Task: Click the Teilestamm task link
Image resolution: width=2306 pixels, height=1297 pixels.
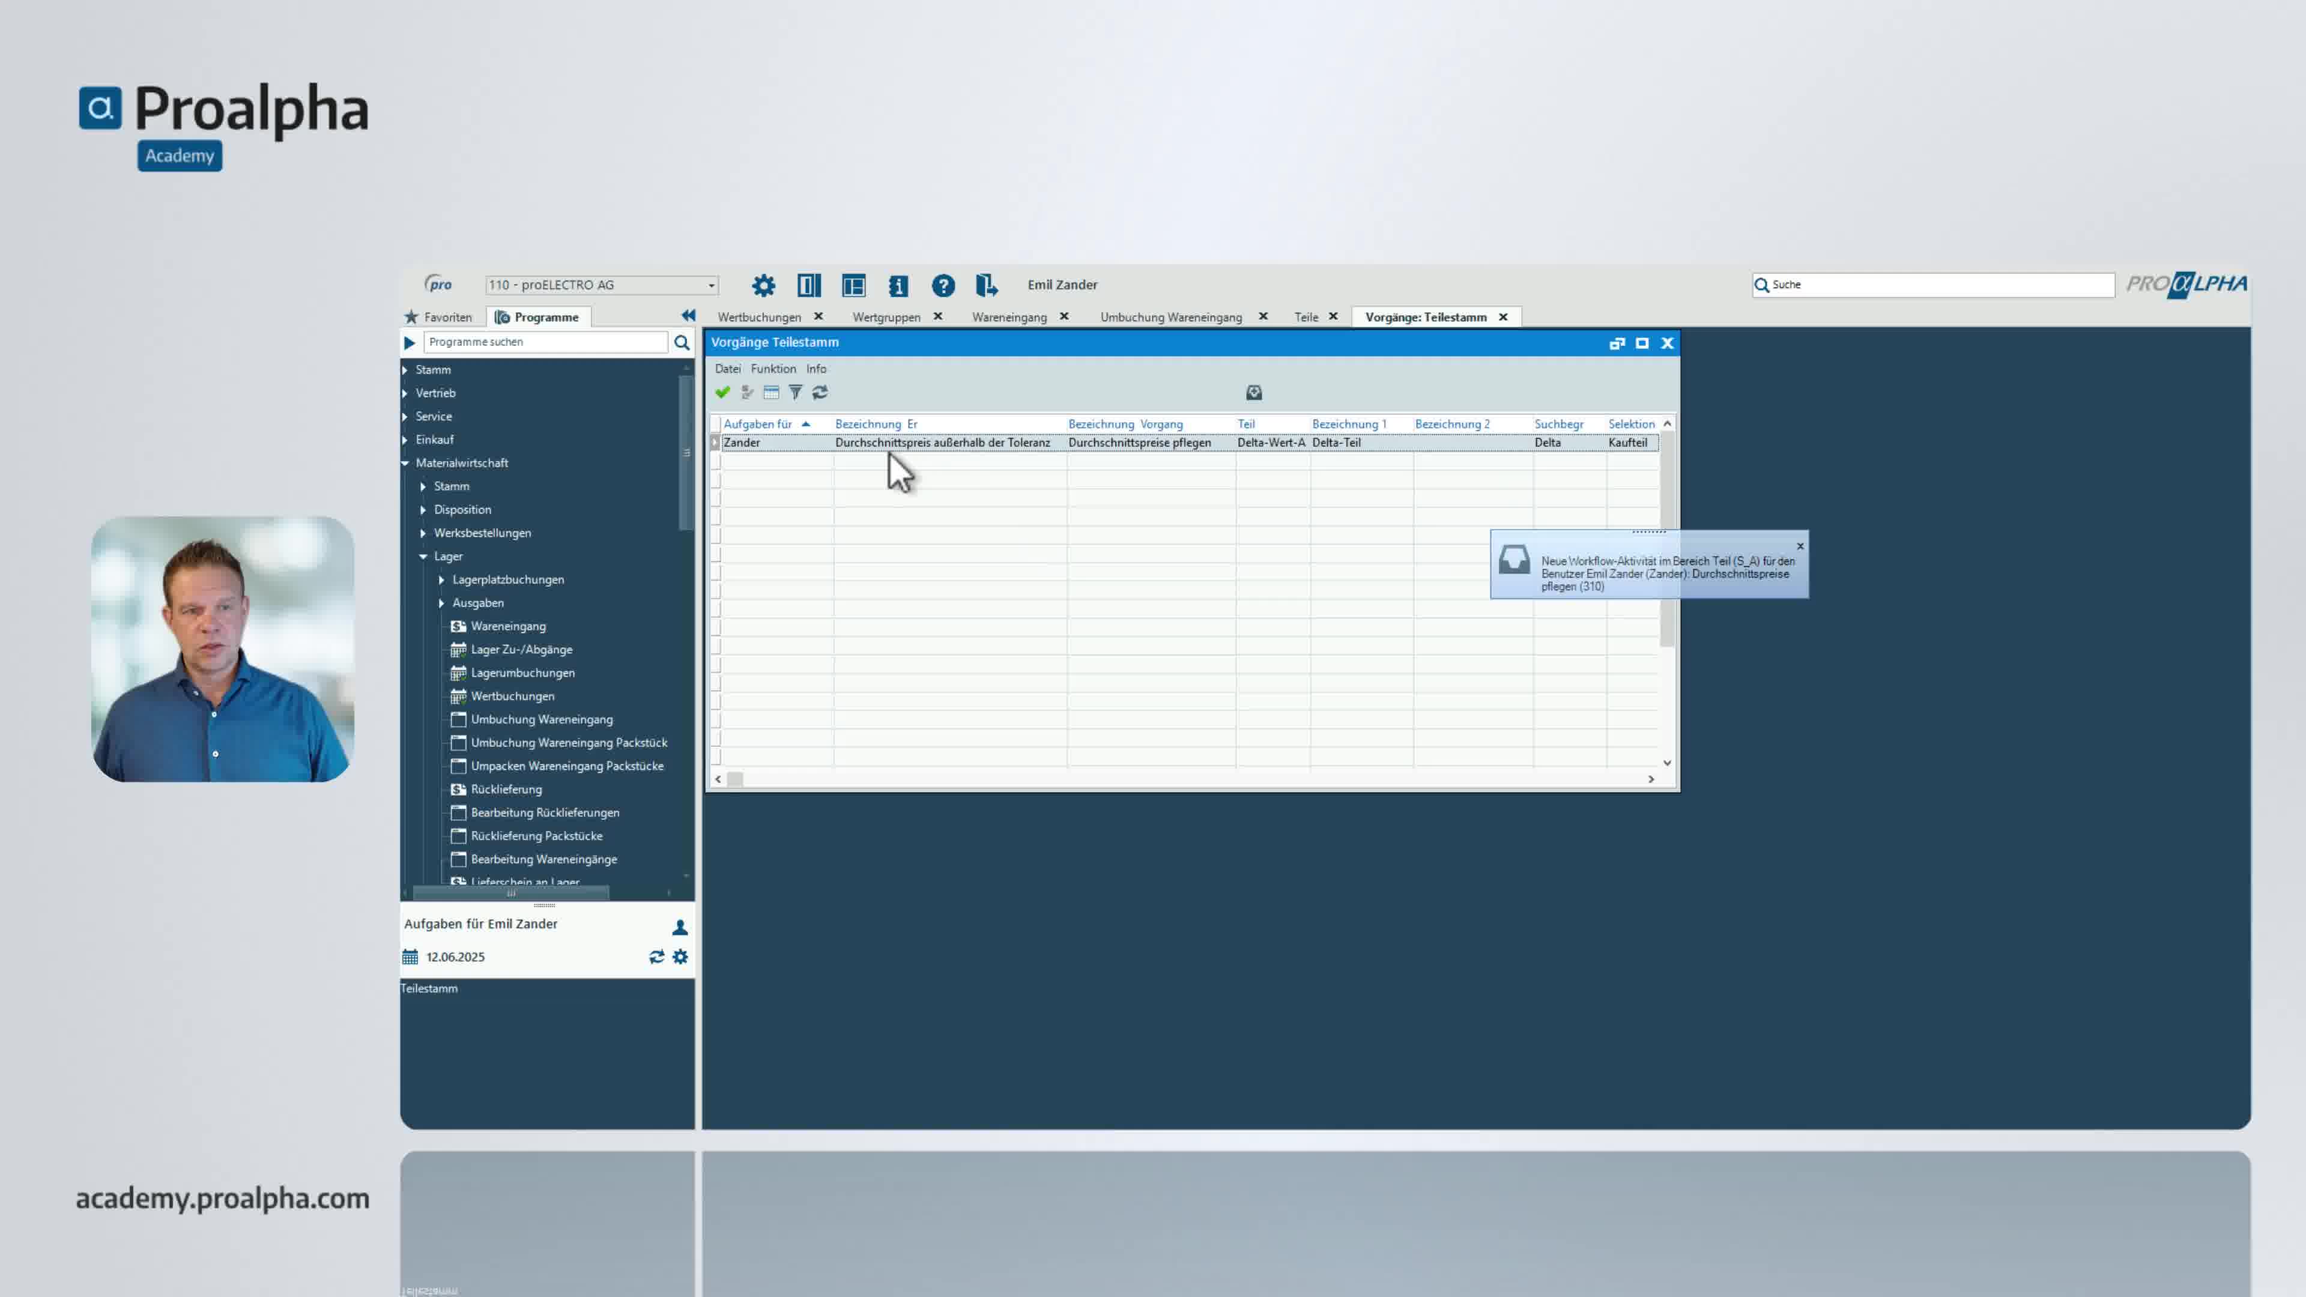Action: (x=429, y=988)
